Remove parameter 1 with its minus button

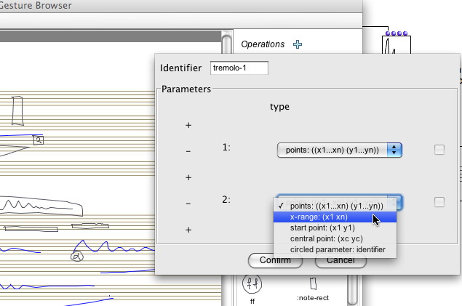coord(188,151)
